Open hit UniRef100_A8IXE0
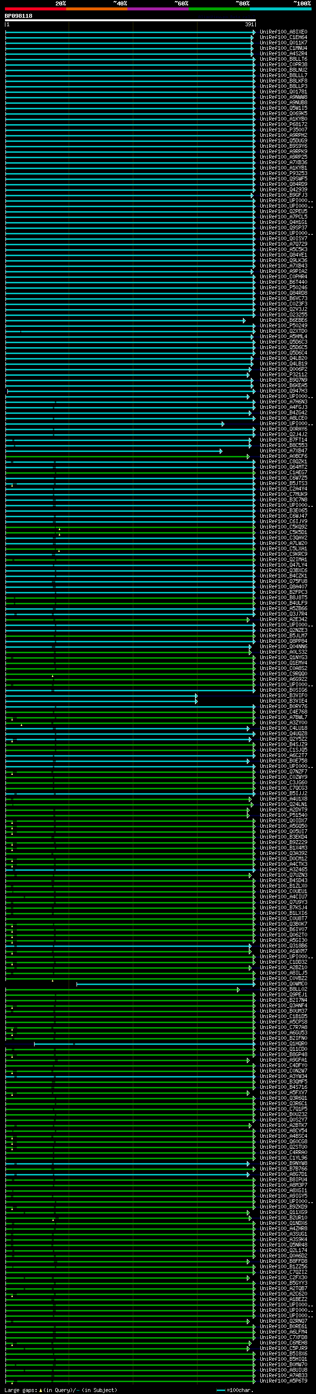Screen dimensions: 316x1394 (283, 32)
